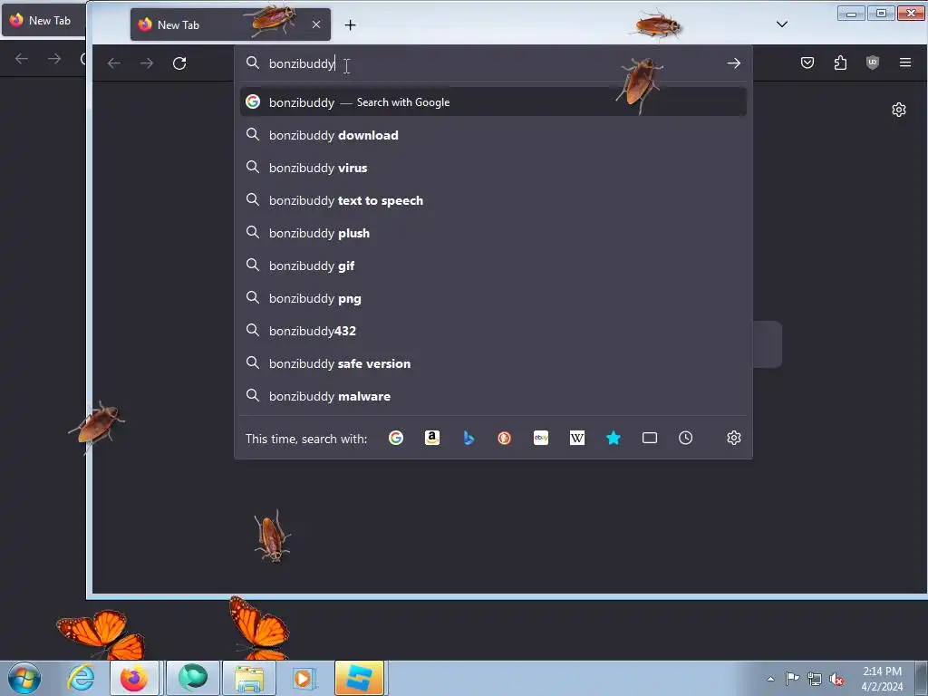
Task: Pick suggestion bonzibuddy safe version
Action: [x=493, y=363]
